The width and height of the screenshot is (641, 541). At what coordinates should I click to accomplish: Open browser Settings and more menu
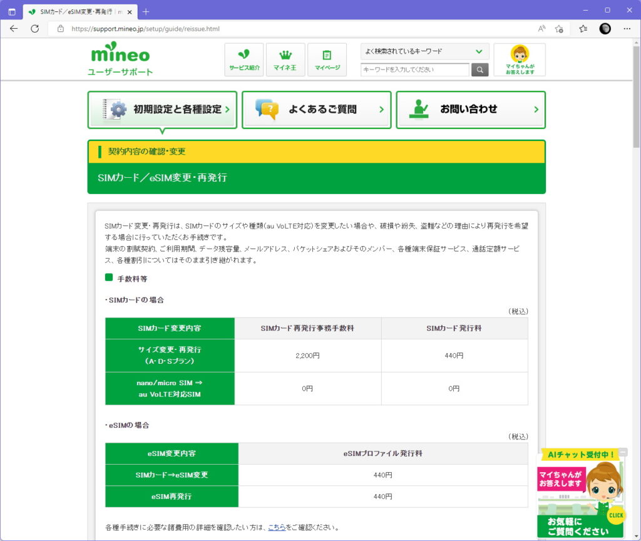pos(627,29)
